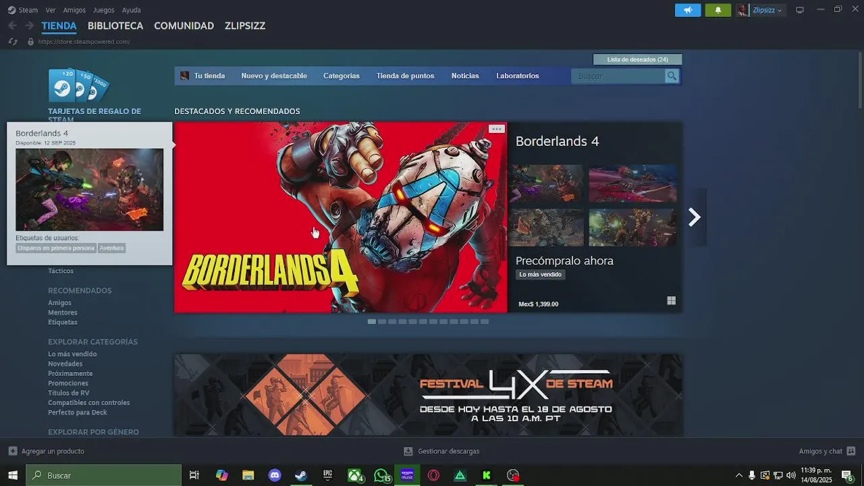Open Títulos de RV category
The width and height of the screenshot is (864, 486).
click(x=68, y=393)
